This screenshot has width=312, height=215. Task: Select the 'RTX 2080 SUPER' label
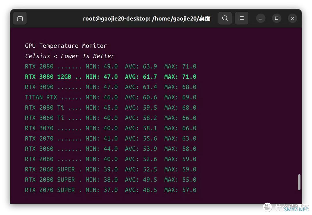(x=50, y=180)
